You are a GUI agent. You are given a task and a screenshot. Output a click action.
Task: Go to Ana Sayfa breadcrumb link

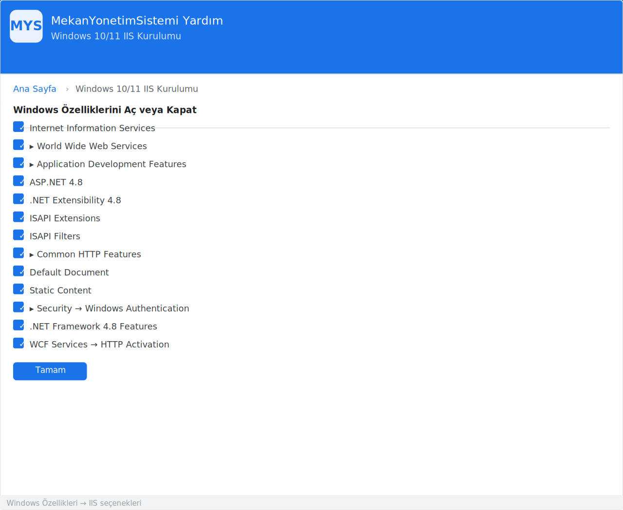click(x=35, y=89)
